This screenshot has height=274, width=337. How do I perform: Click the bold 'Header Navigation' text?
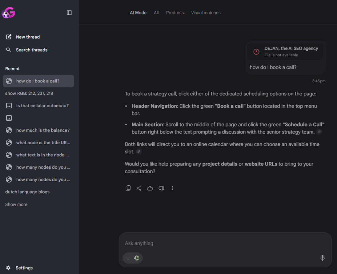[x=154, y=106]
